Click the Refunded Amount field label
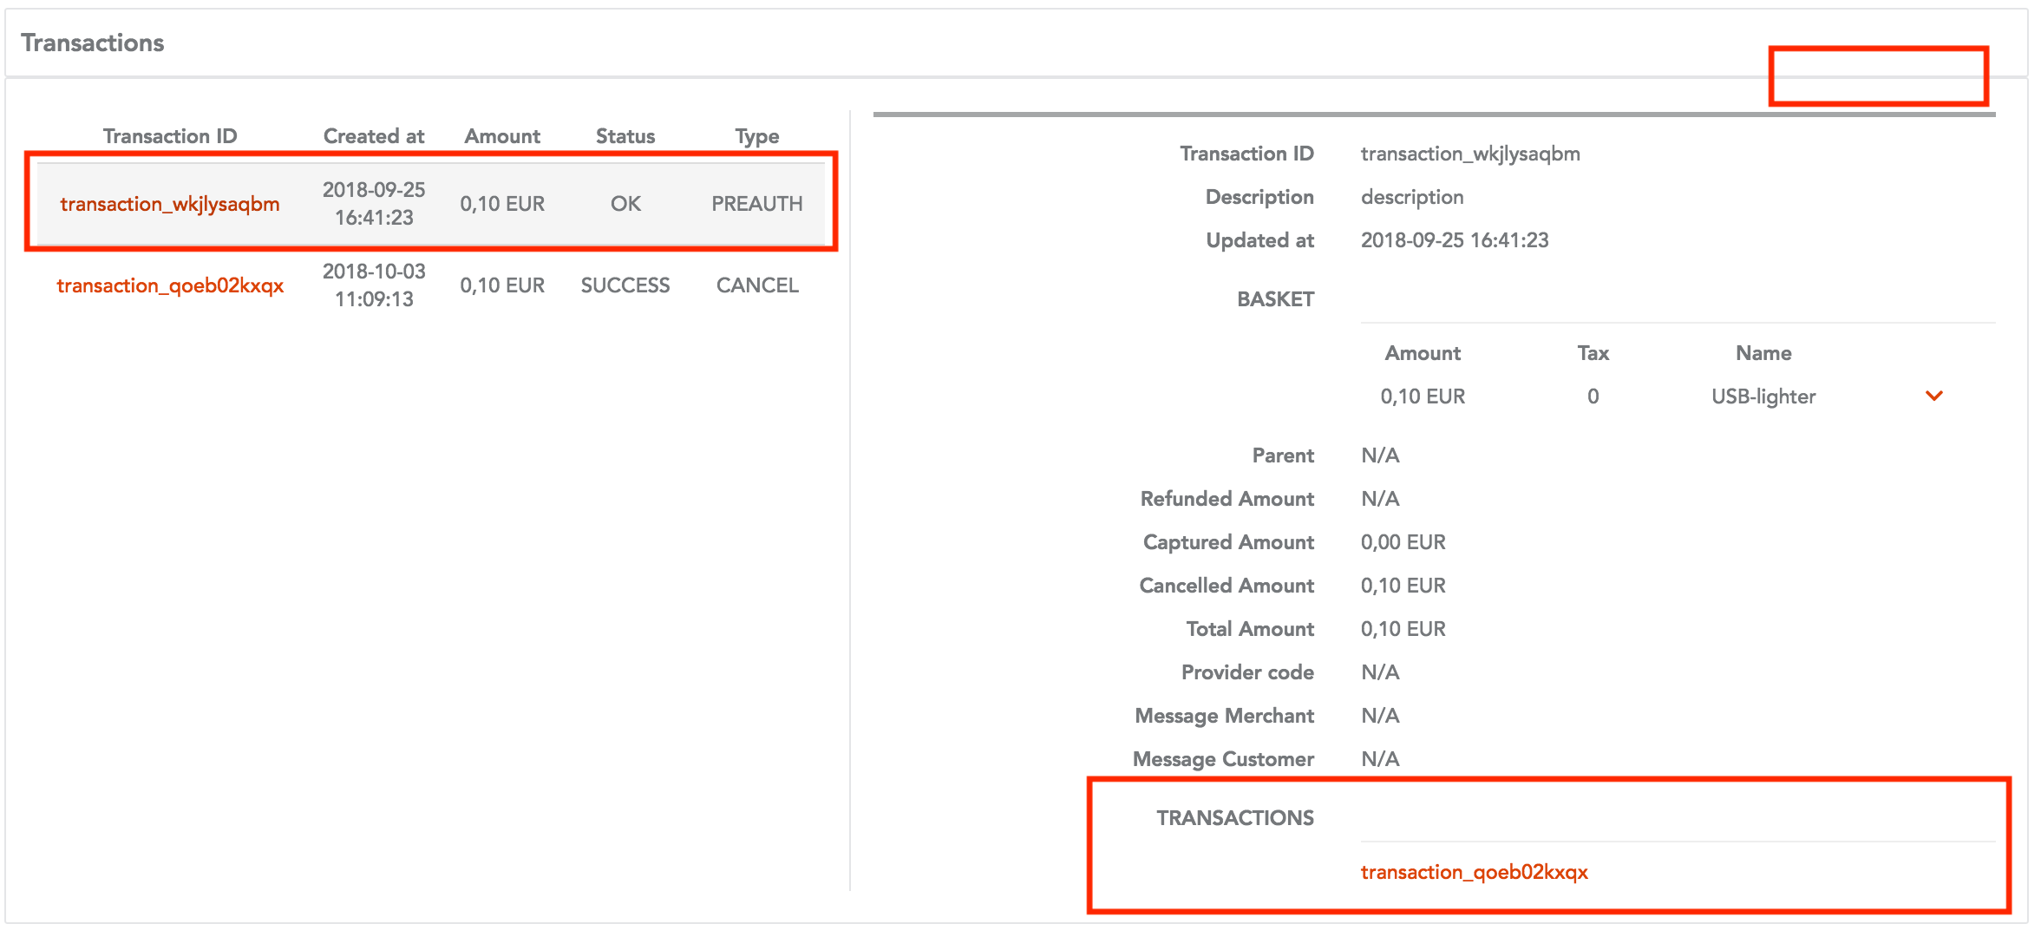Image resolution: width=2041 pixels, height=937 pixels. [1227, 499]
